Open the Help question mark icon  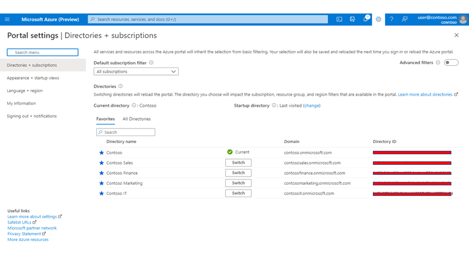point(392,19)
